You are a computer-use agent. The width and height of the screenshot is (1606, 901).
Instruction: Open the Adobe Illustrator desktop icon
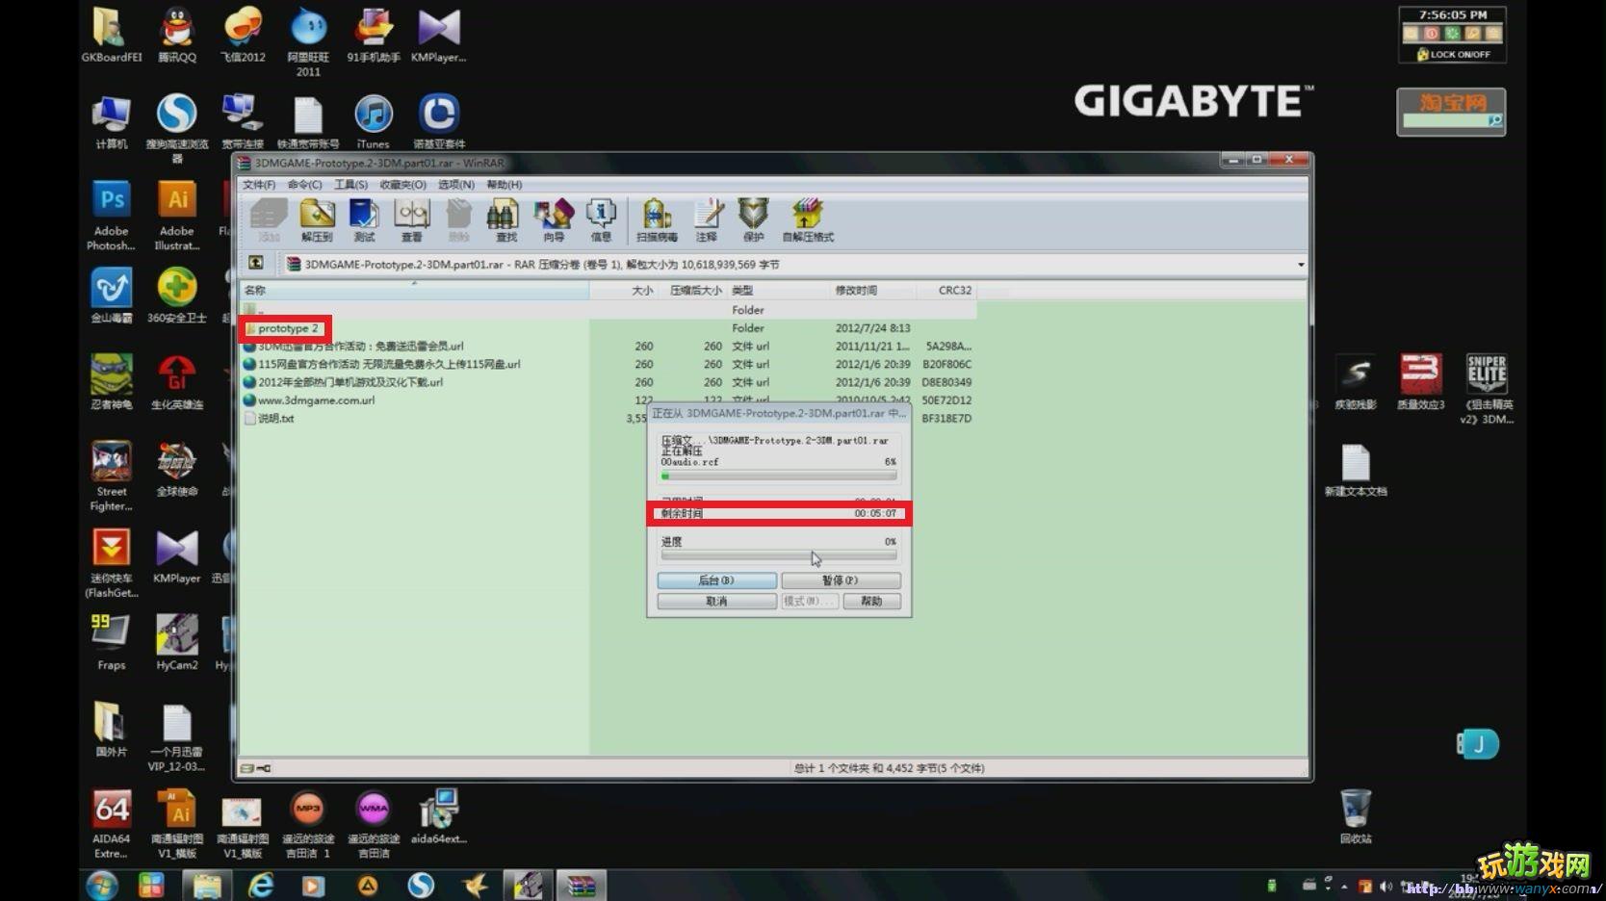coord(177,216)
